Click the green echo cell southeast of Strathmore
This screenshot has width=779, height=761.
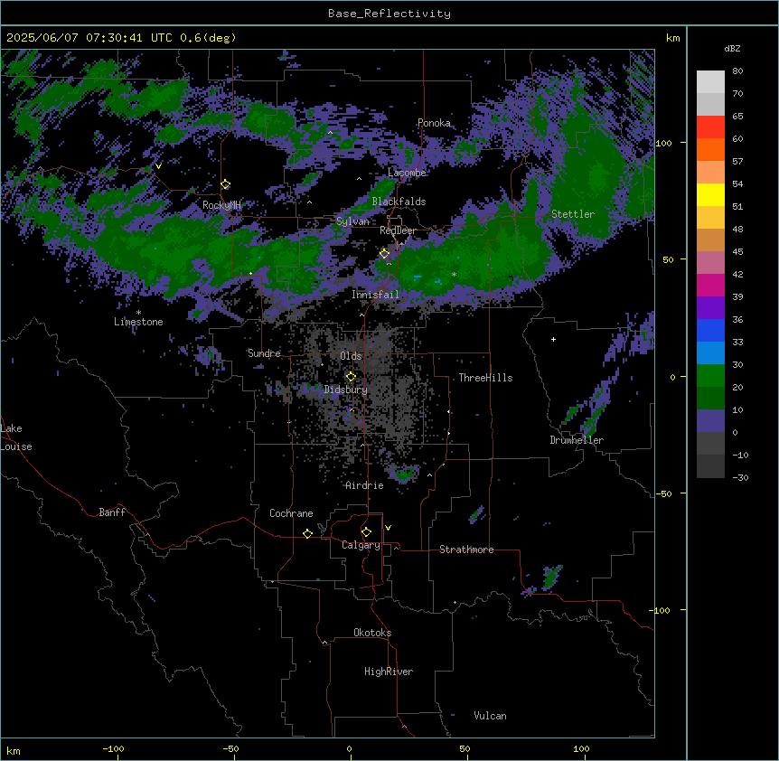tap(551, 577)
